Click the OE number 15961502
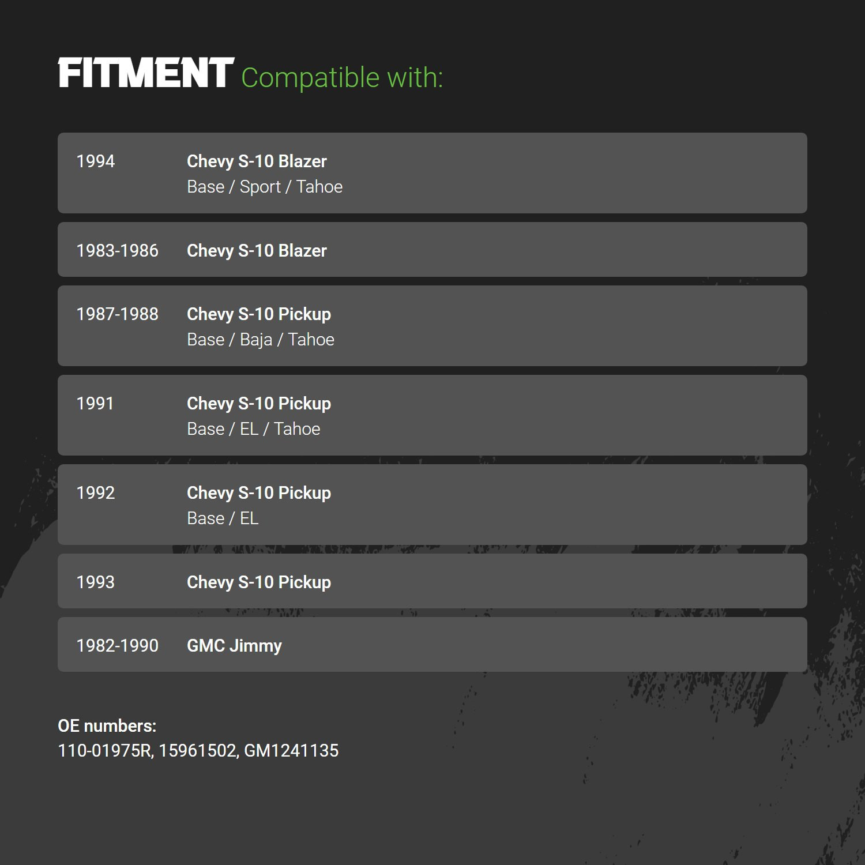Viewport: 865px width, 865px height. pos(197,751)
